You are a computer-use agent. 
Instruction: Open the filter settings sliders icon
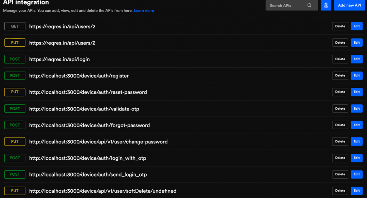pyautogui.click(x=326, y=5)
